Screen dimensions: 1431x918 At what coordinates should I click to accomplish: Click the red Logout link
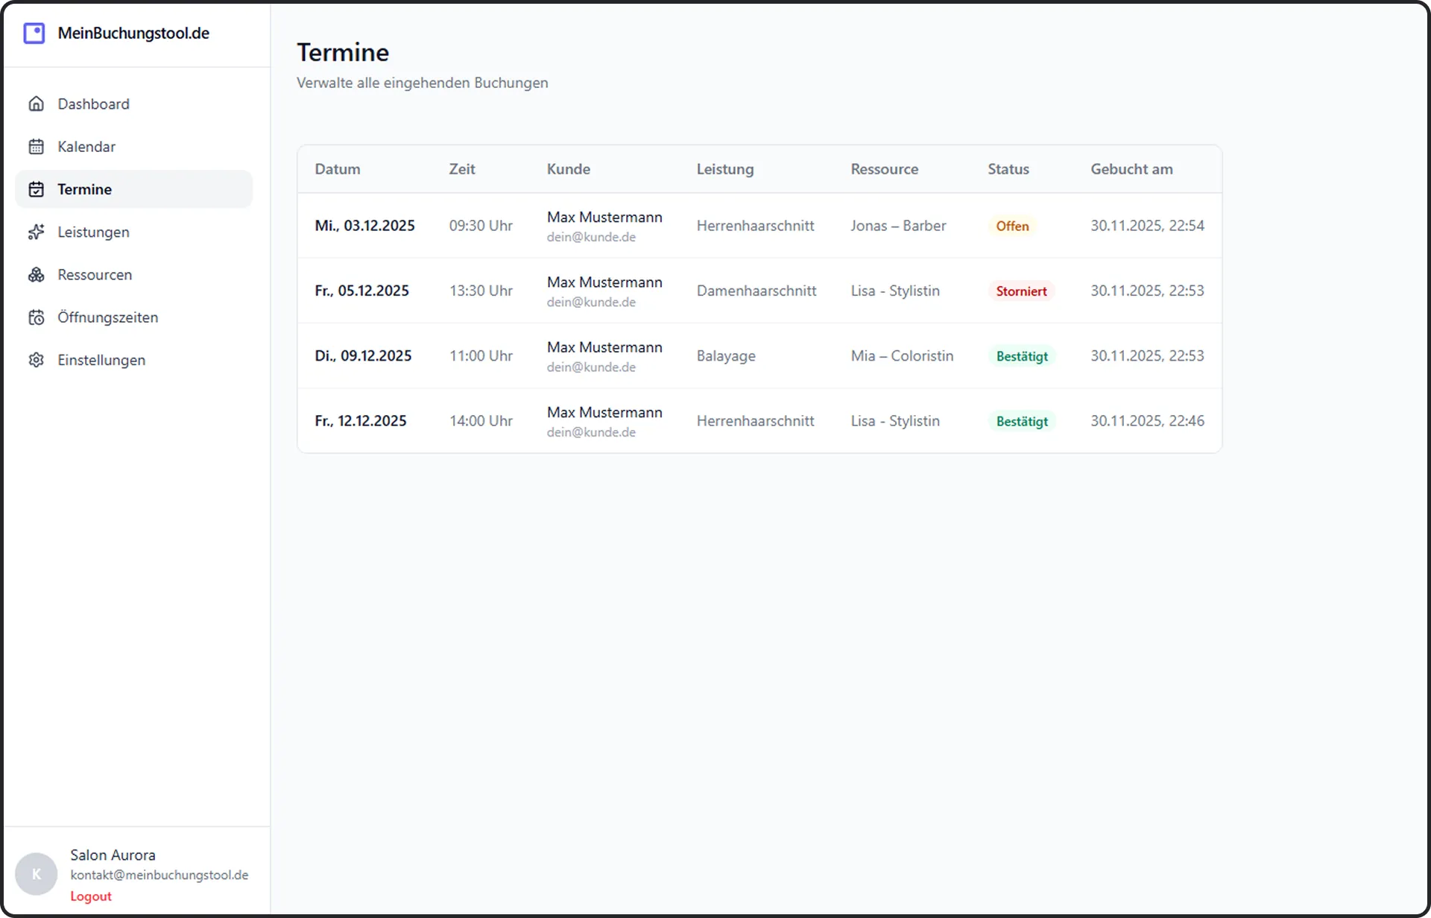pyautogui.click(x=91, y=896)
